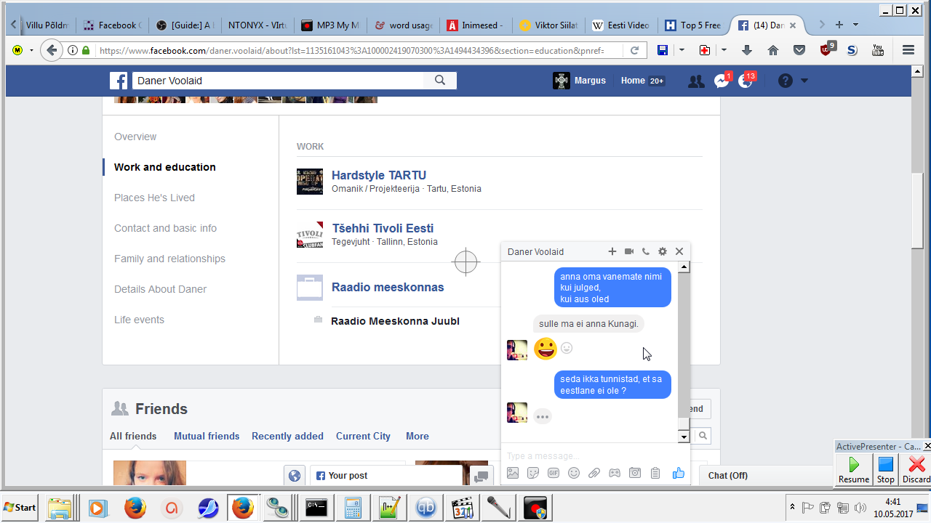The width and height of the screenshot is (931, 523).
Task: Resume recording in ActivePresenter
Action: click(x=854, y=469)
